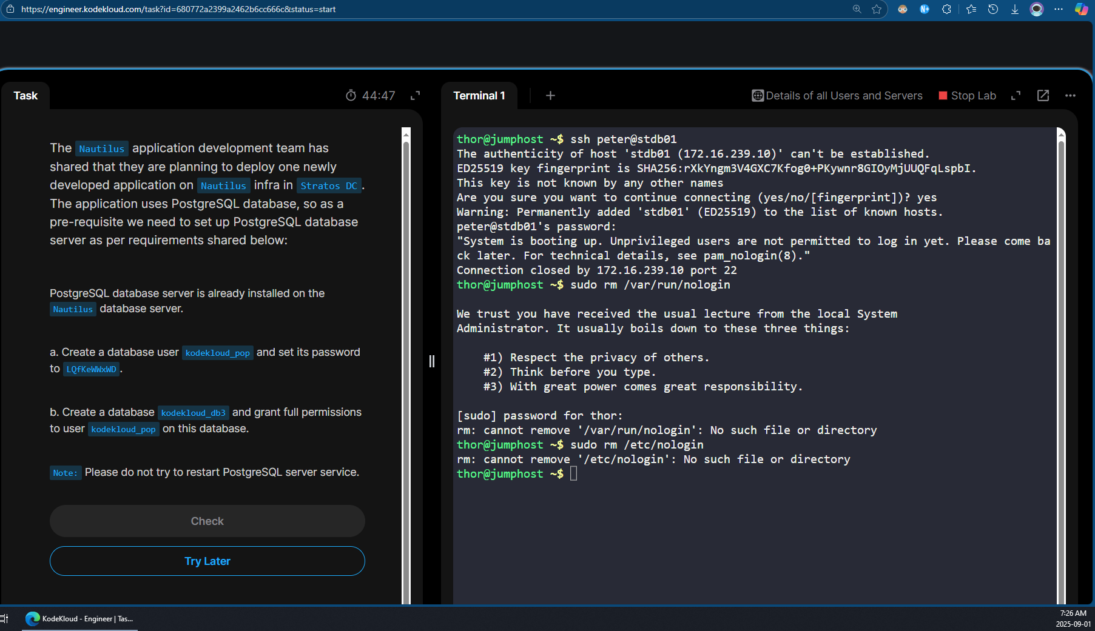
Task: Open browser downloads arrow icon
Action: [1014, 9]
